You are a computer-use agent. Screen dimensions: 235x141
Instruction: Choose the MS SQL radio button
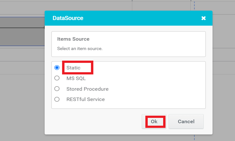[57, 78]
